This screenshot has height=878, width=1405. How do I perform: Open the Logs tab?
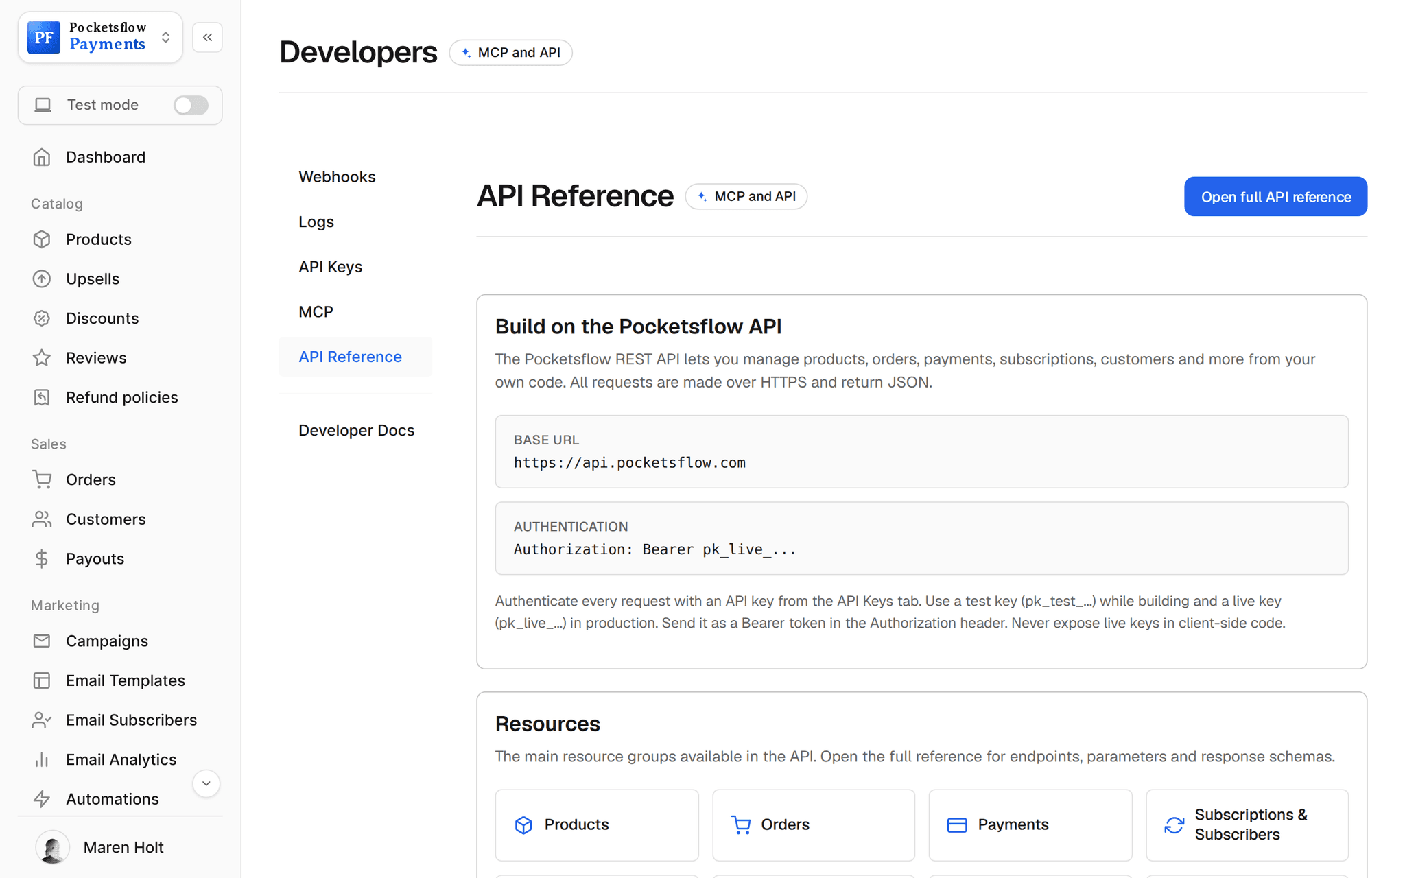355,222
